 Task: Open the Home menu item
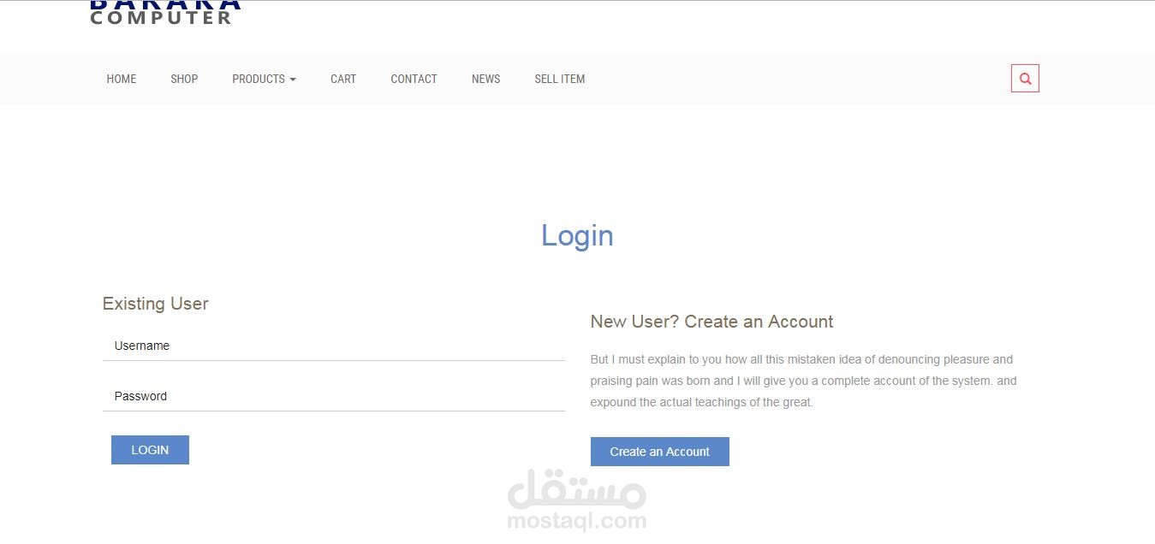(x=122, y=79)
